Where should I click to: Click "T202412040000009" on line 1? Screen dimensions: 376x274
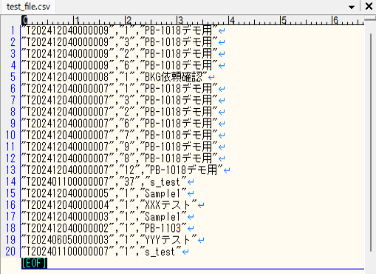coord(67,30)
